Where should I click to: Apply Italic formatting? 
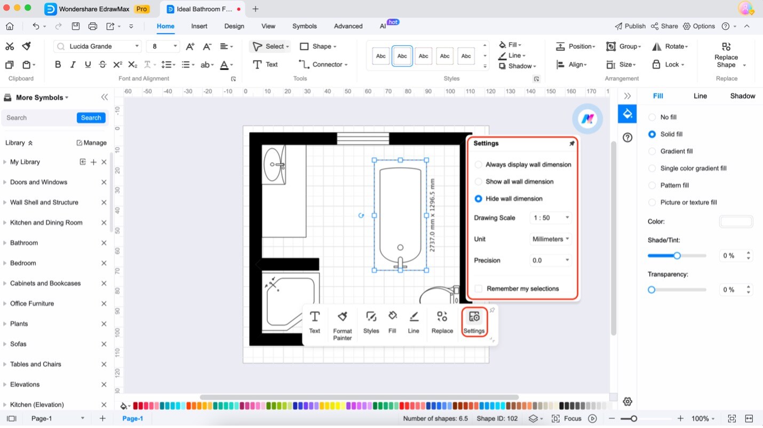point(73,64)
